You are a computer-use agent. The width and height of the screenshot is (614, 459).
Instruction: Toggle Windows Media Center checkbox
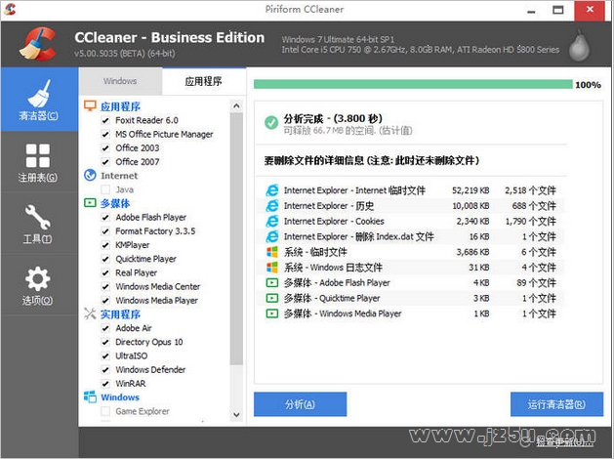105,287
